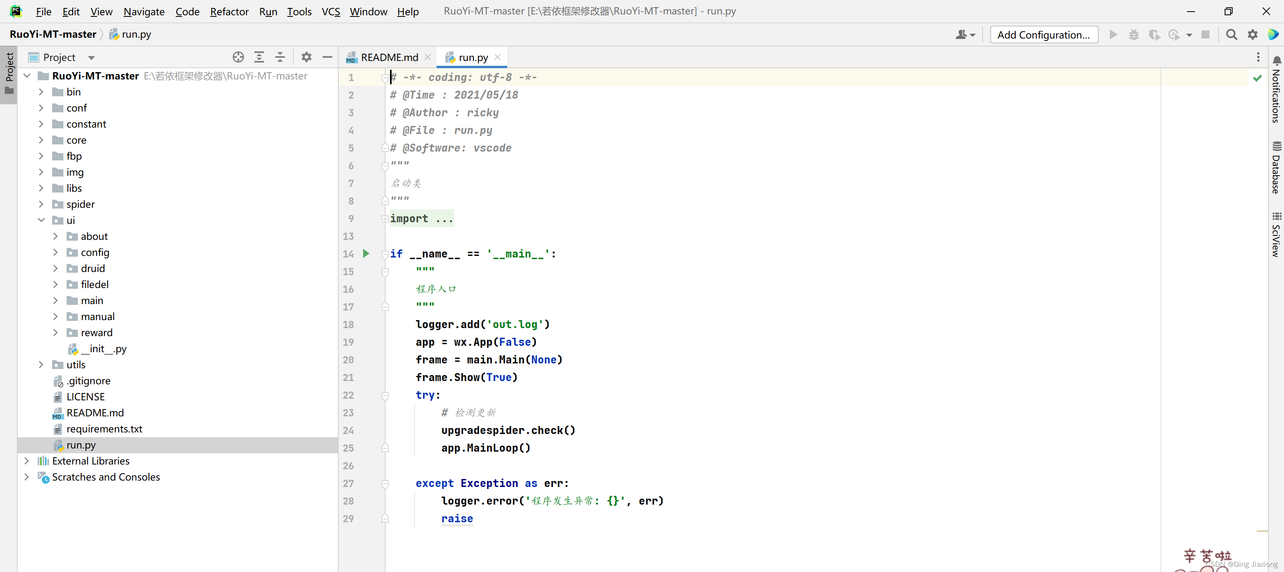Select requirements.txt in project tree

[104, 429]
